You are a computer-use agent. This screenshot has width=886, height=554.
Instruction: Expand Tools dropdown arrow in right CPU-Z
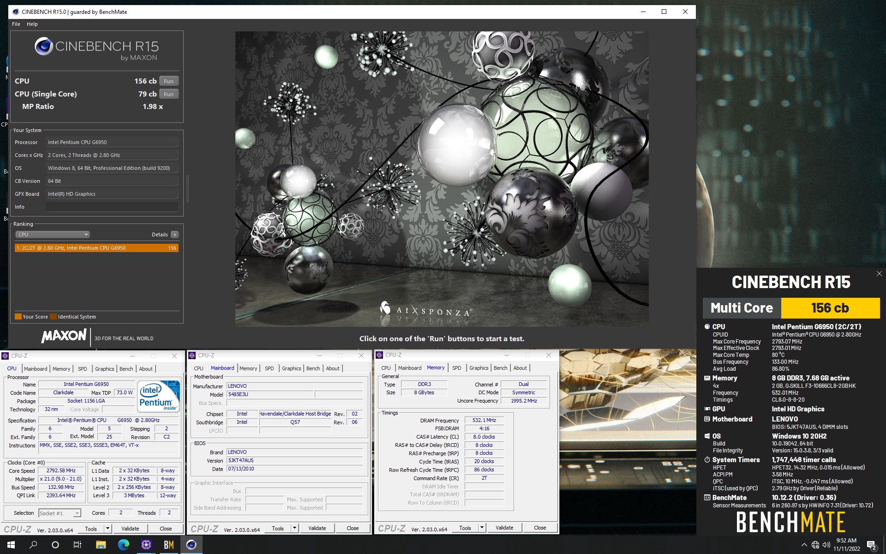pos(482,528)
